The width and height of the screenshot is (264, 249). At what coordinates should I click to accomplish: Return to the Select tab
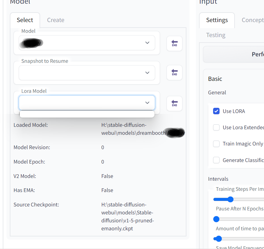coord(25,20)
